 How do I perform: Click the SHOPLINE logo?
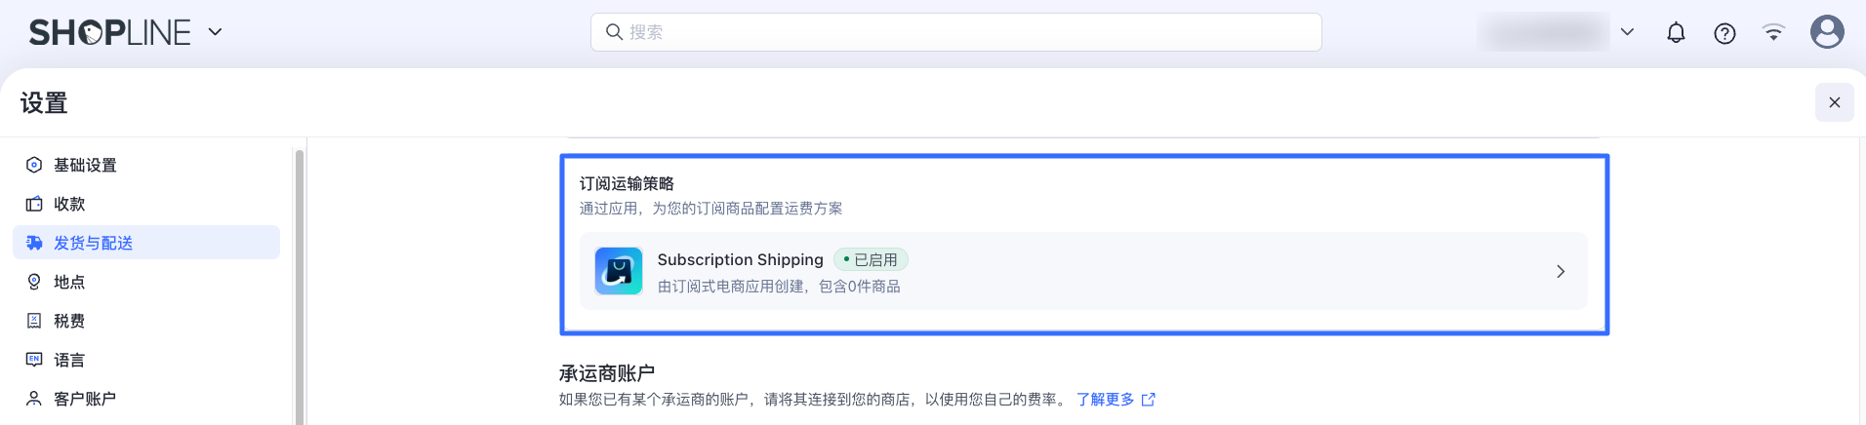(109, 32)
